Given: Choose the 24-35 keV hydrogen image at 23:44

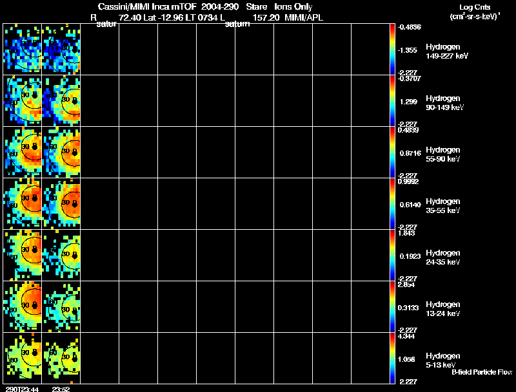Looking at the screenshot, I should click(23, 256).
